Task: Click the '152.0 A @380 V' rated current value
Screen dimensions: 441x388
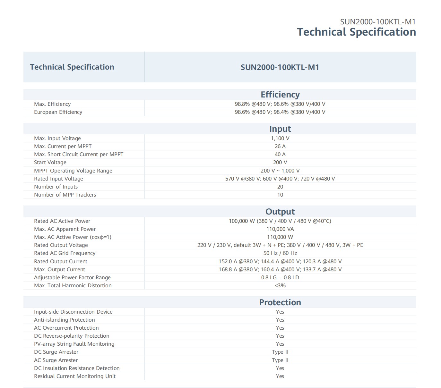Action: point(239,261)
